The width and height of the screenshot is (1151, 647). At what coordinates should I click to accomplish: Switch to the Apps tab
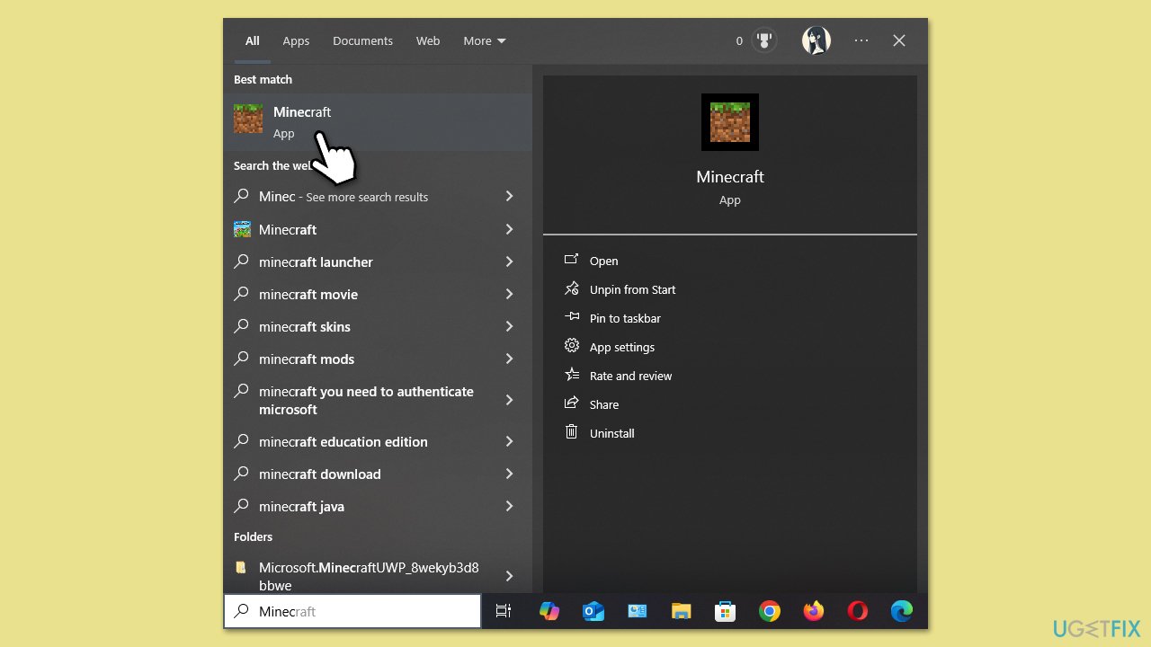pos(296,41)
